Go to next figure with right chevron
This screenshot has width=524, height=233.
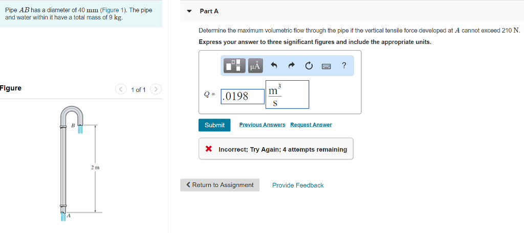click(x=156, y=90)
